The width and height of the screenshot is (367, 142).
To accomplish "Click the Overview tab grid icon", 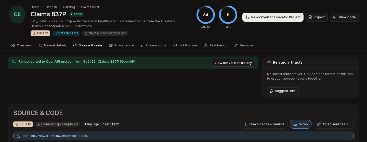I will [x=13, y=45].
